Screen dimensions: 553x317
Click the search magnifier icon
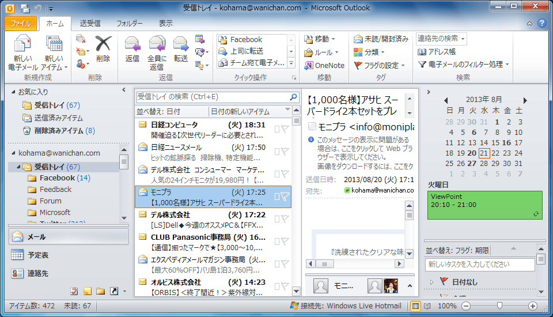tap(293, 97)
